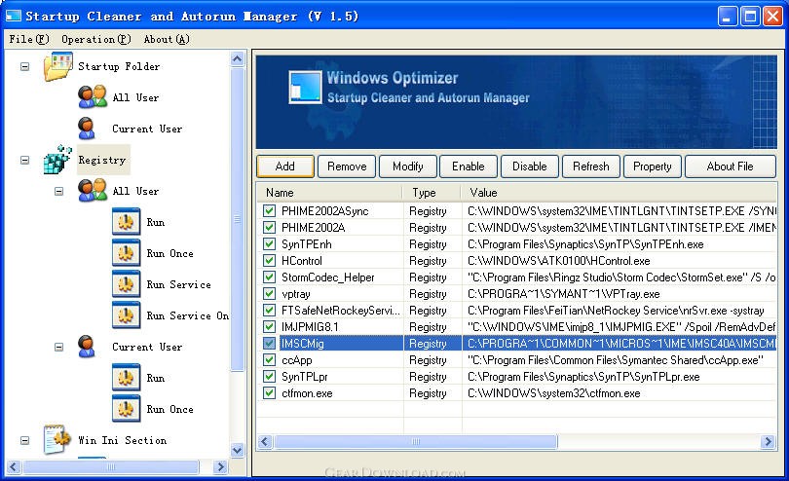Click the Win Ini Section notepad icon
The image size is (789, 481).
(56, 440)
